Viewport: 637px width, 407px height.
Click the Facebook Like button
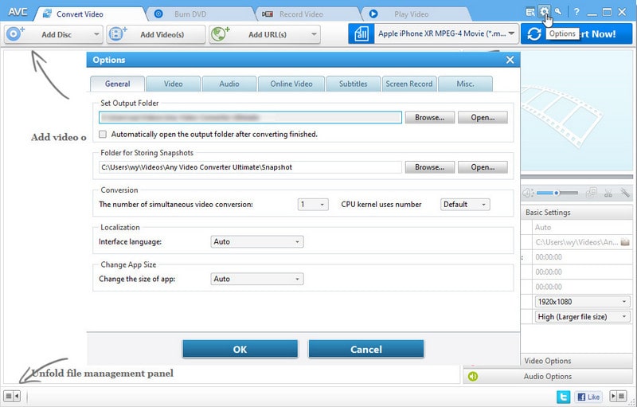tap(588, 397)
